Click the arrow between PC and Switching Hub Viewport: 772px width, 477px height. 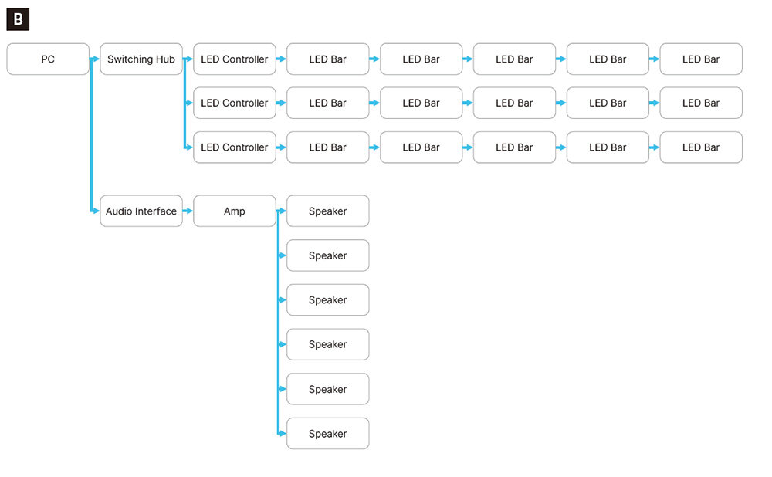click(95, 59)
